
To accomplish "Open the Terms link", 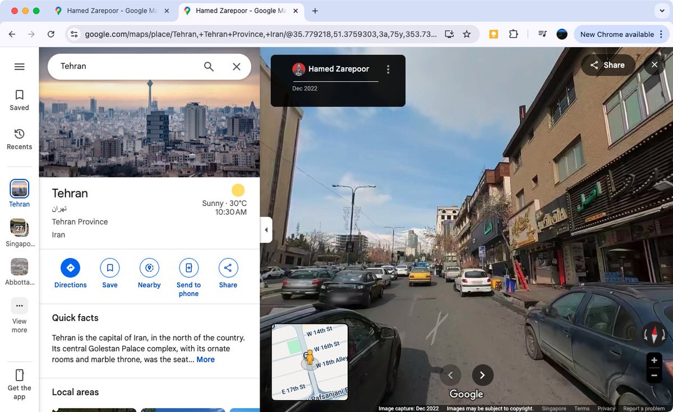I will 582,409.
